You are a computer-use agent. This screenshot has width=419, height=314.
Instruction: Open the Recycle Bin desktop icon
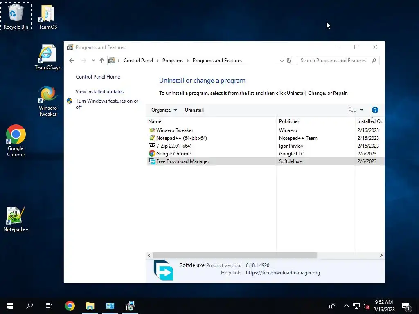(16, 16)
